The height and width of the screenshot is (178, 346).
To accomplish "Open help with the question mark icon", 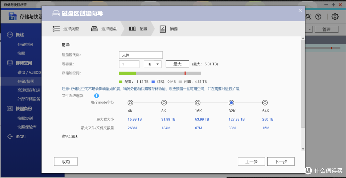I will click(318, 17).
